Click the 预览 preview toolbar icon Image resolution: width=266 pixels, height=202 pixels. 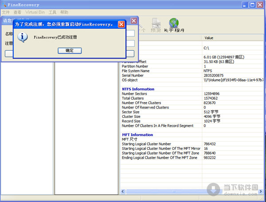click(x=156, y=23)
